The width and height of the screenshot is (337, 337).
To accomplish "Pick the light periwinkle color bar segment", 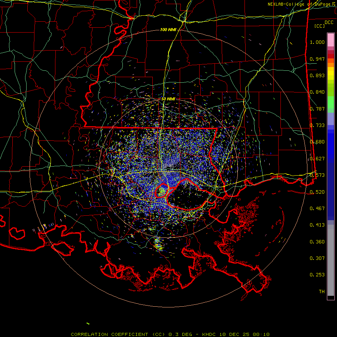I will [331, 119].
